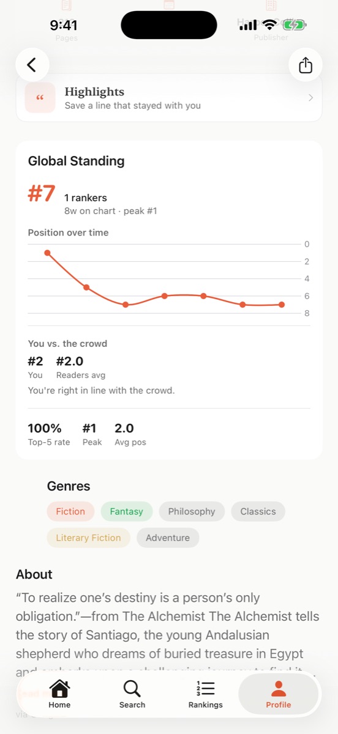Tap the battery status icon
Screen dimensions: 338x734
click(294, 25)
